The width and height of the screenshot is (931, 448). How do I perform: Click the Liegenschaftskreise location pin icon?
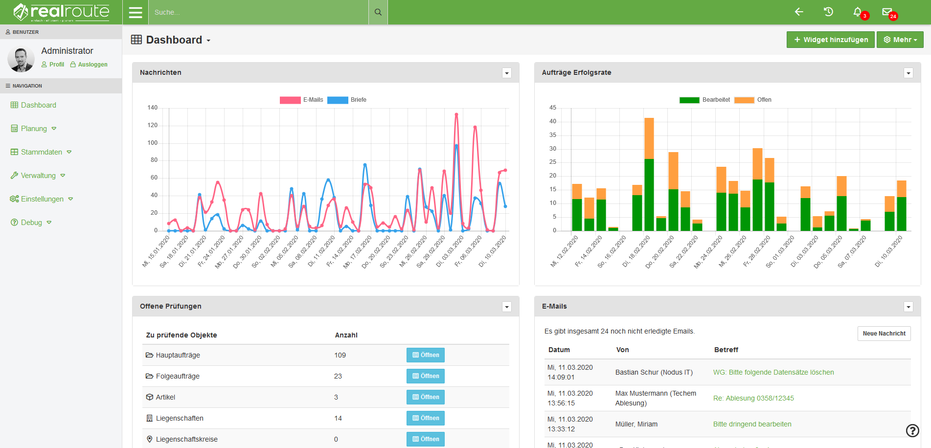click(150, 439)
